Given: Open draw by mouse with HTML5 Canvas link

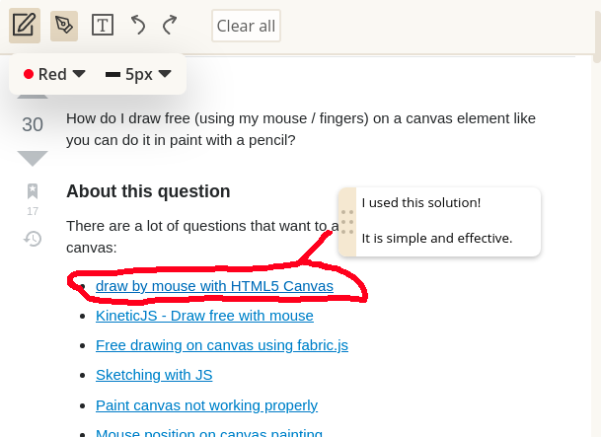Looking at the screenshot, I should [x=214, y=286].
